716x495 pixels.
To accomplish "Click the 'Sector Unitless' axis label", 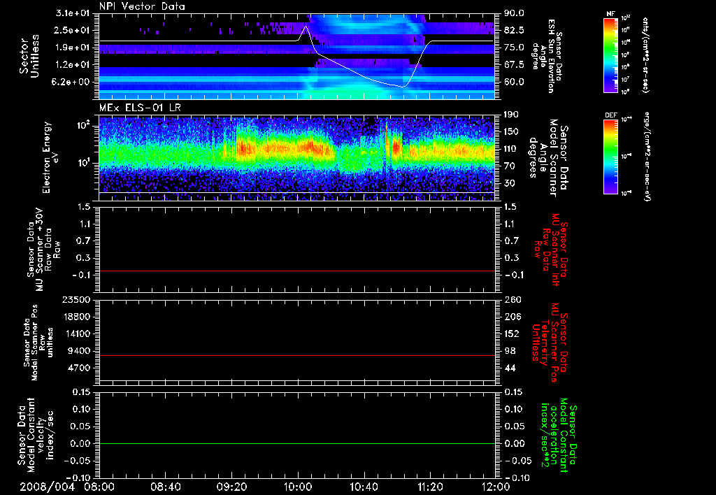I will [x=28, y=56].
